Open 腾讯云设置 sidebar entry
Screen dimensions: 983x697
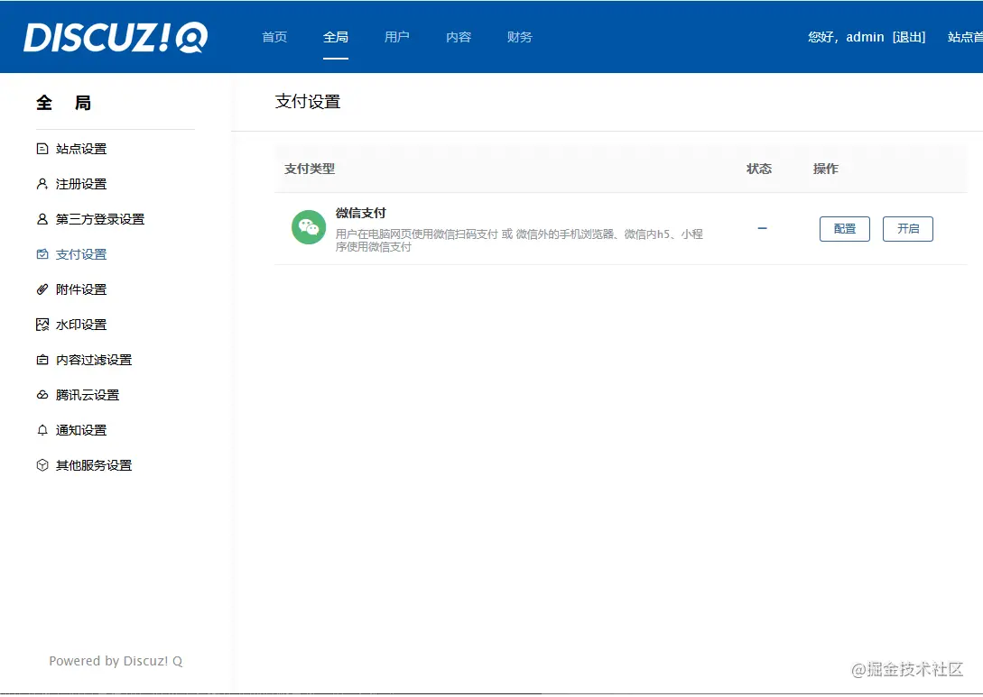[88, 395]
